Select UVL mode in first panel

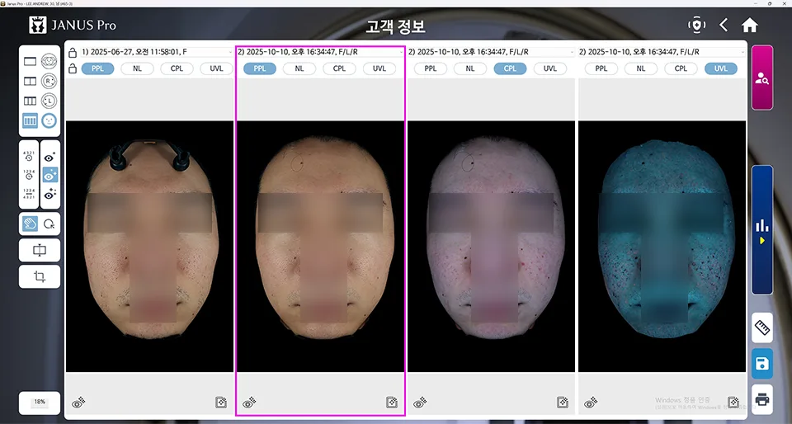point(216,68)
